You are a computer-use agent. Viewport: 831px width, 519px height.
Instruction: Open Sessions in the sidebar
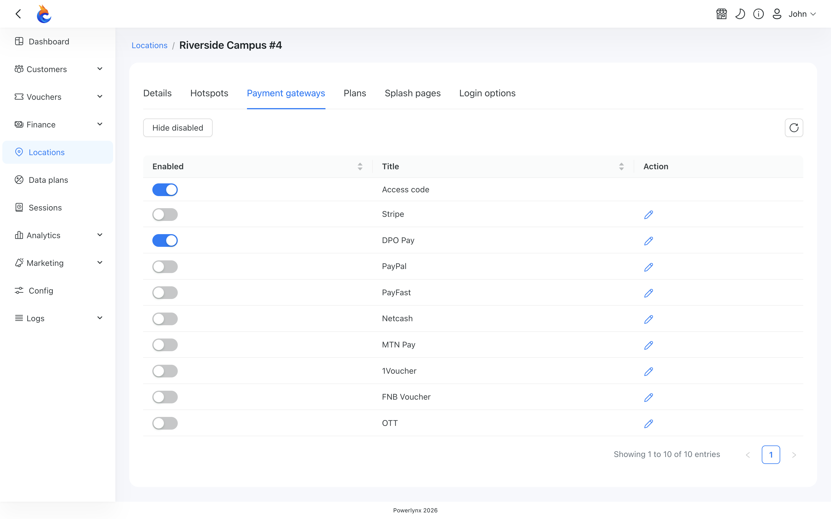[58, 207]
